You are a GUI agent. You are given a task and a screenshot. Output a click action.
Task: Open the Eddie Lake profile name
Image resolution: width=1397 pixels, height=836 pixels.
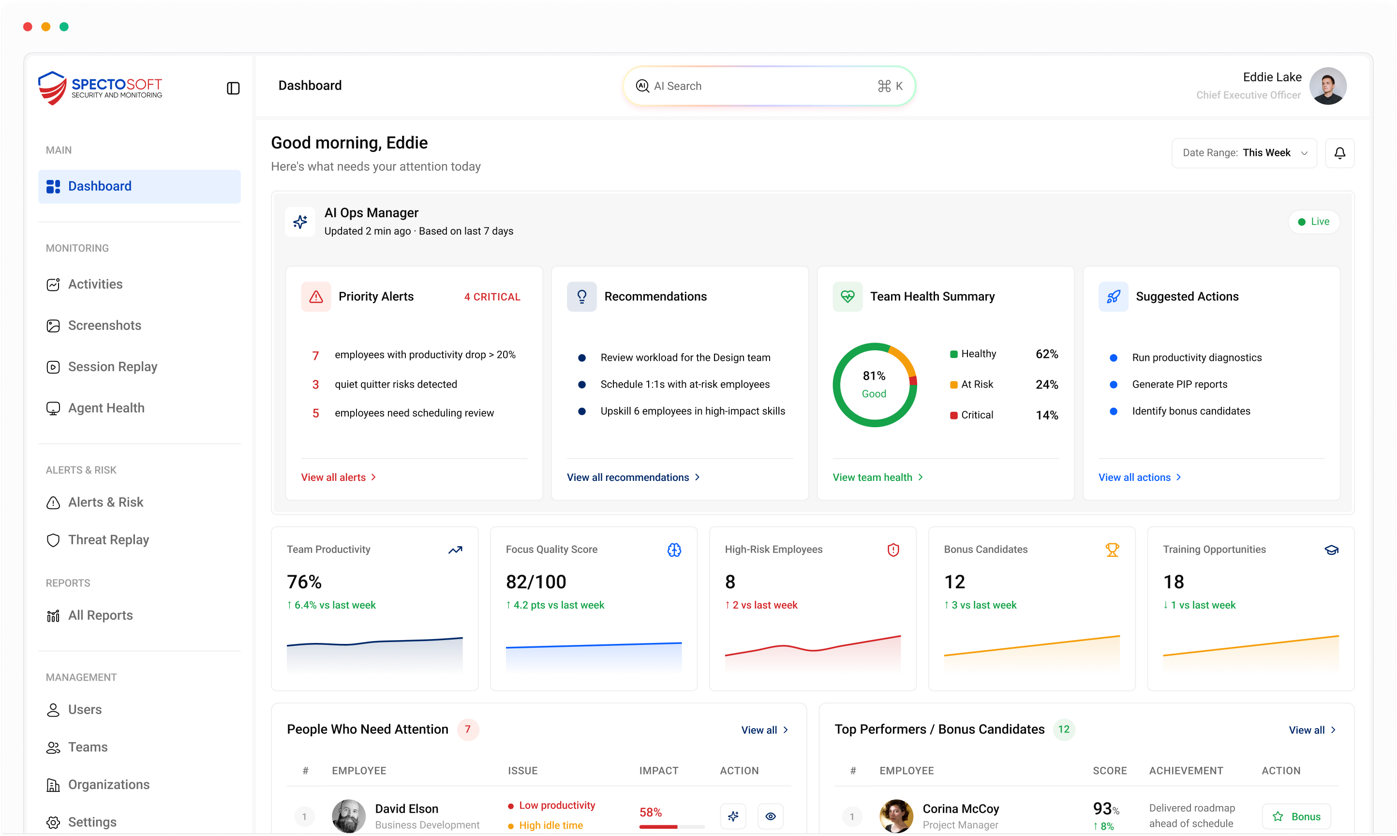coord(1271,77)
